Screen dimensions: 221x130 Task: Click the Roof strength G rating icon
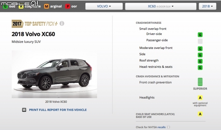(x=200, y=61)
